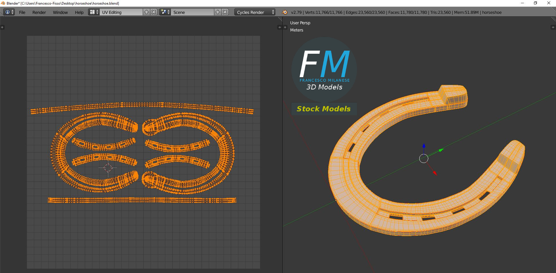
Task: Add a new screen layout with the plus icon
Action: click(147, 12)
